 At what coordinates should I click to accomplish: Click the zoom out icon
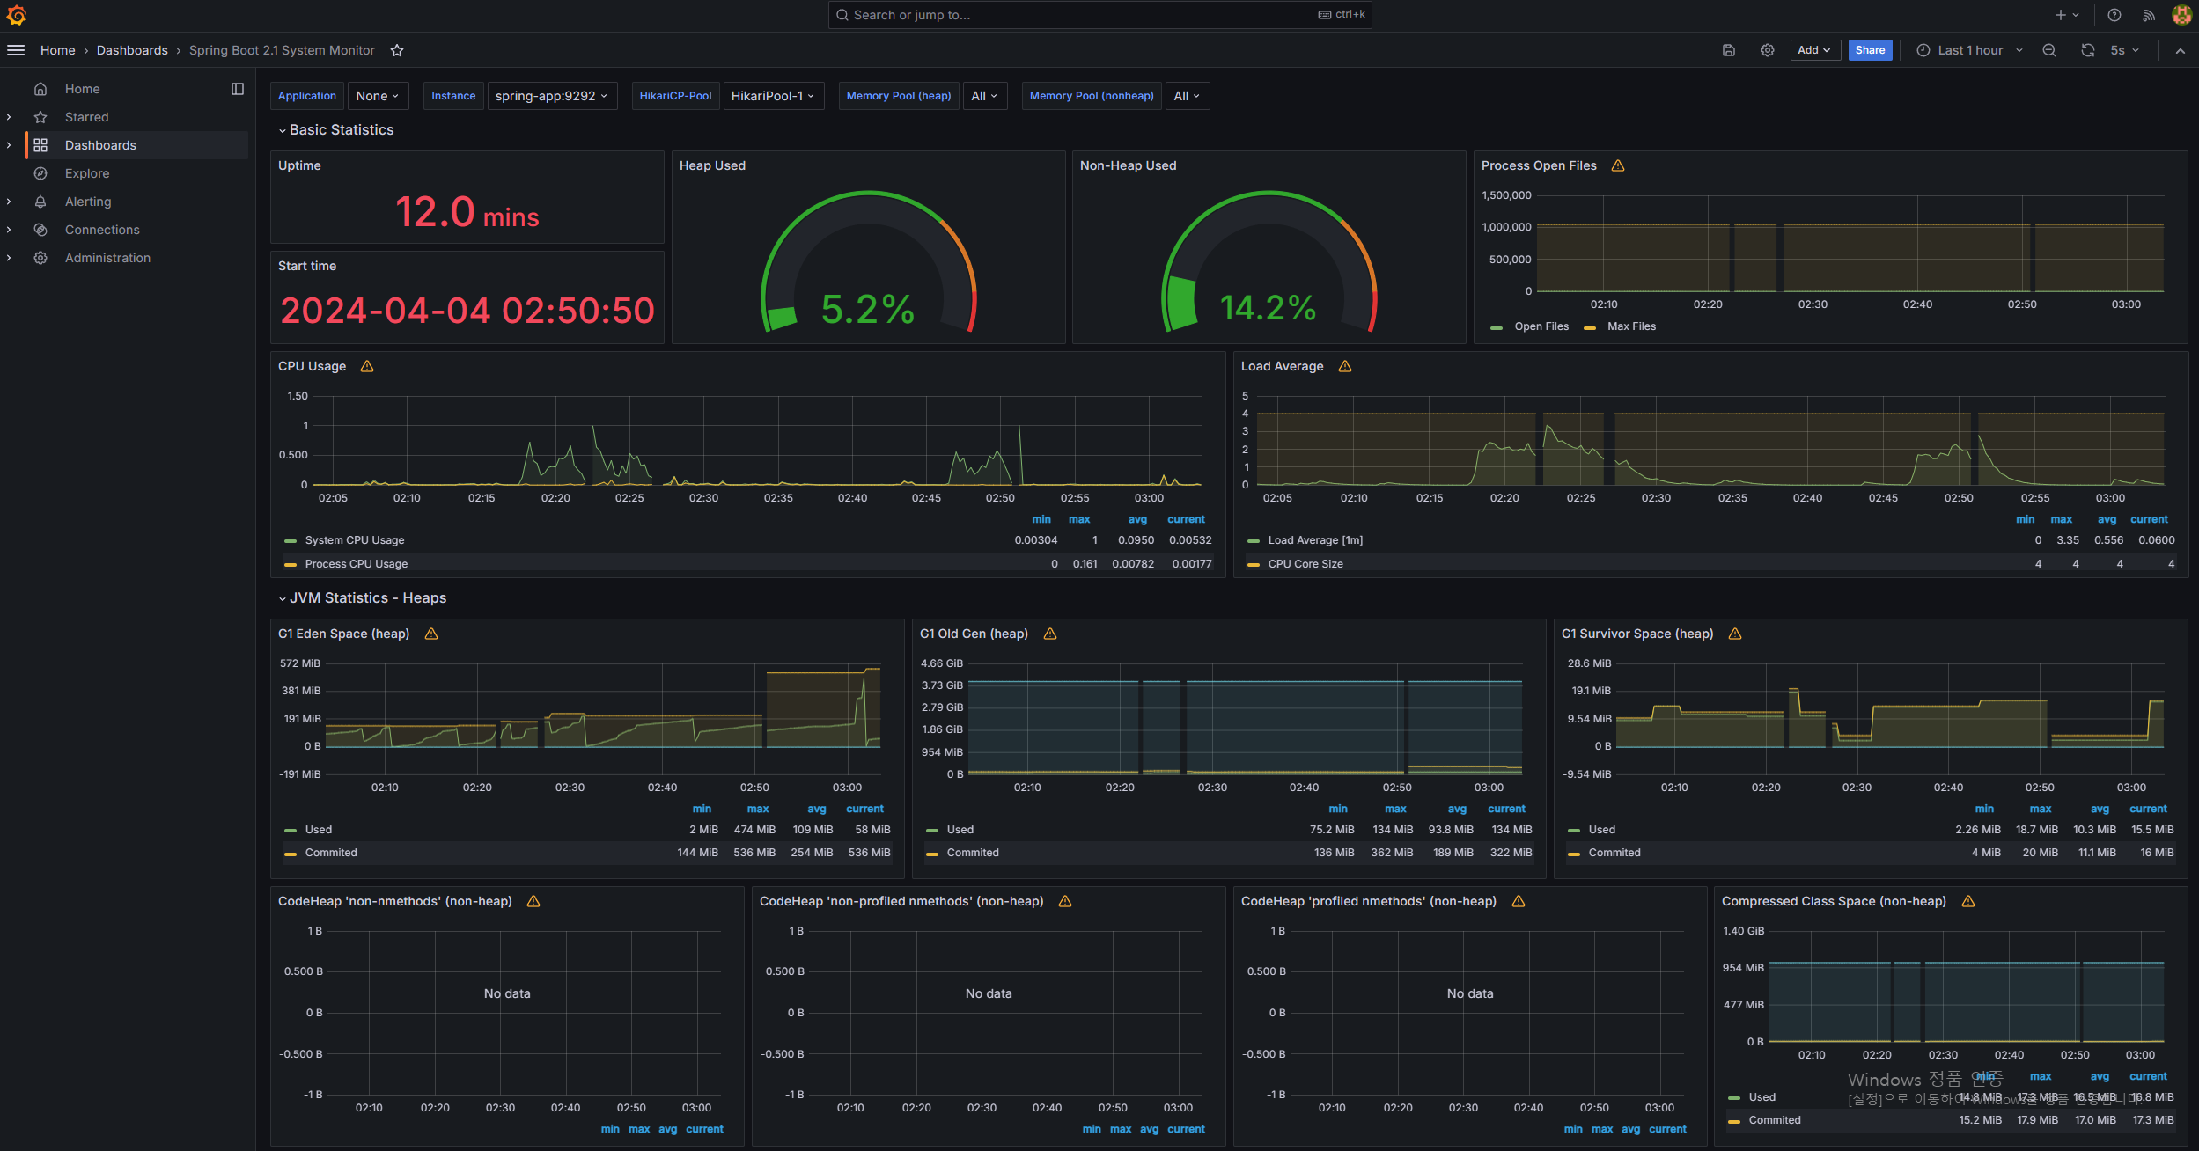click(x=2049, y=49)
